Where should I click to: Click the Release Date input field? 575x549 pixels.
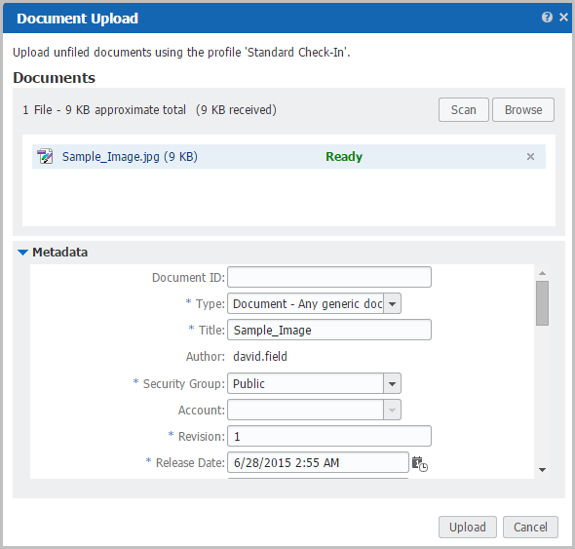point(318,462)
